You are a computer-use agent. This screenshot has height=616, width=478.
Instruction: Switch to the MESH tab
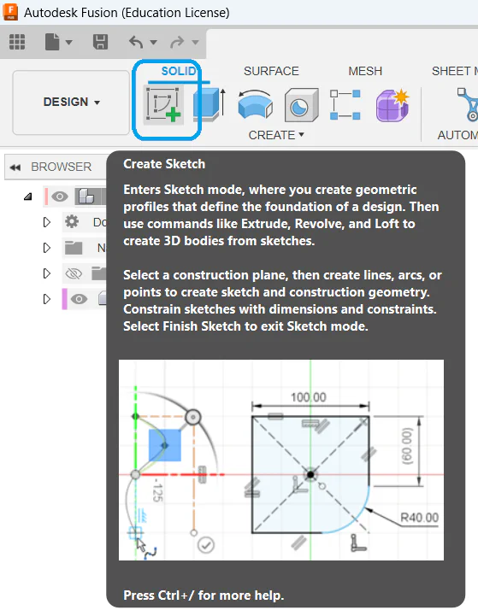pyautogui.click(x=365, y=71)
